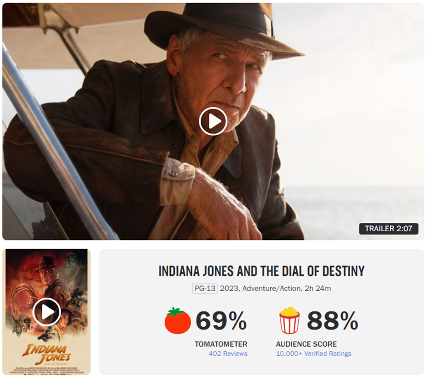Start the video from the poster play button
Screen dimensions: 427x378
coord(47,312)
